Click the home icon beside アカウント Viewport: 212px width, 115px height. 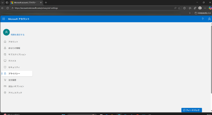pyautogui.click(x=5, y=42)
